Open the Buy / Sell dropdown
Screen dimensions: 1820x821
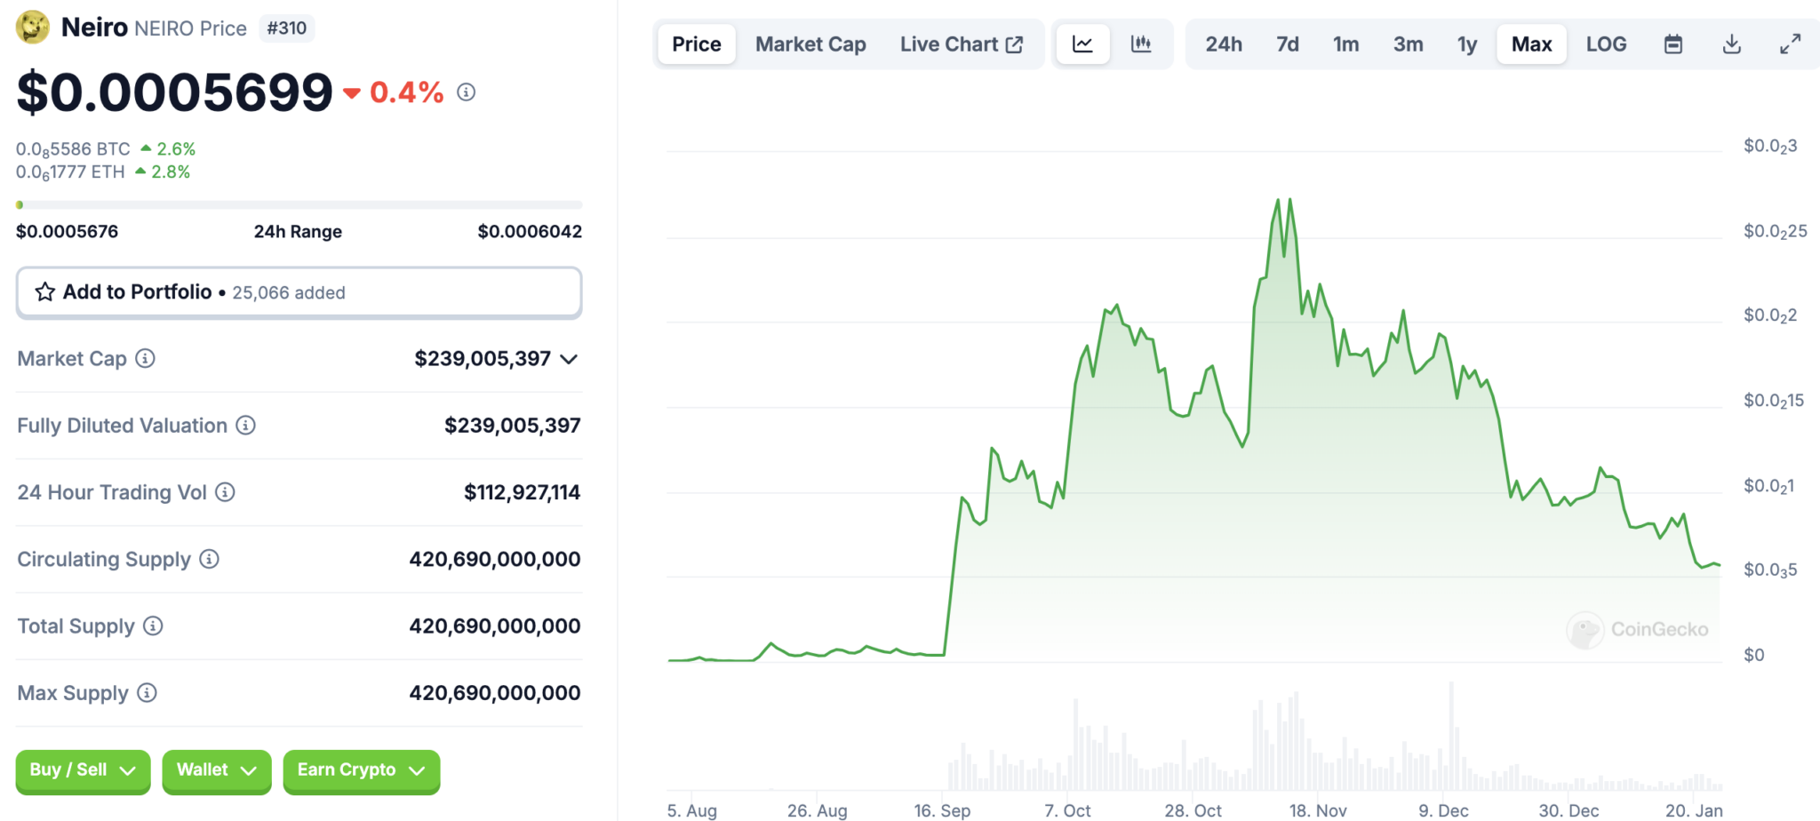83,770
